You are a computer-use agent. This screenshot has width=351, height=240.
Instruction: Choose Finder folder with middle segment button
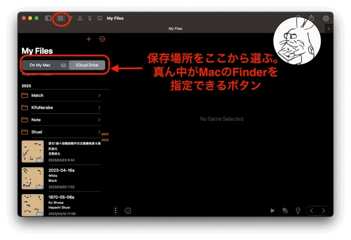(63, 65)
